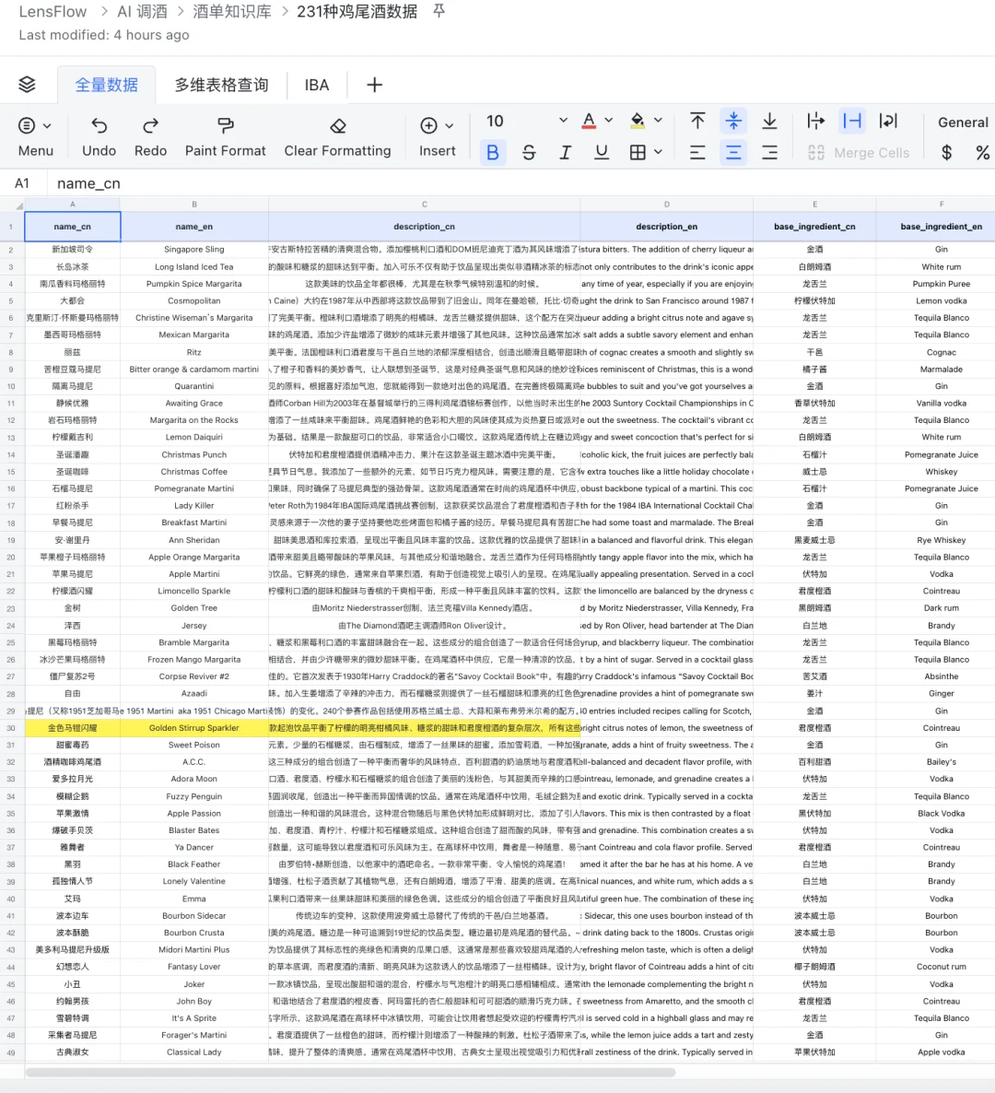Select cell 'Classical Lady'
The image size is (995, 1093).
pos(194,1052)
